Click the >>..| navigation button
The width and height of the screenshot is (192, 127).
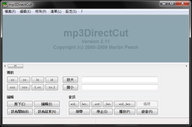tap(52, 87)
